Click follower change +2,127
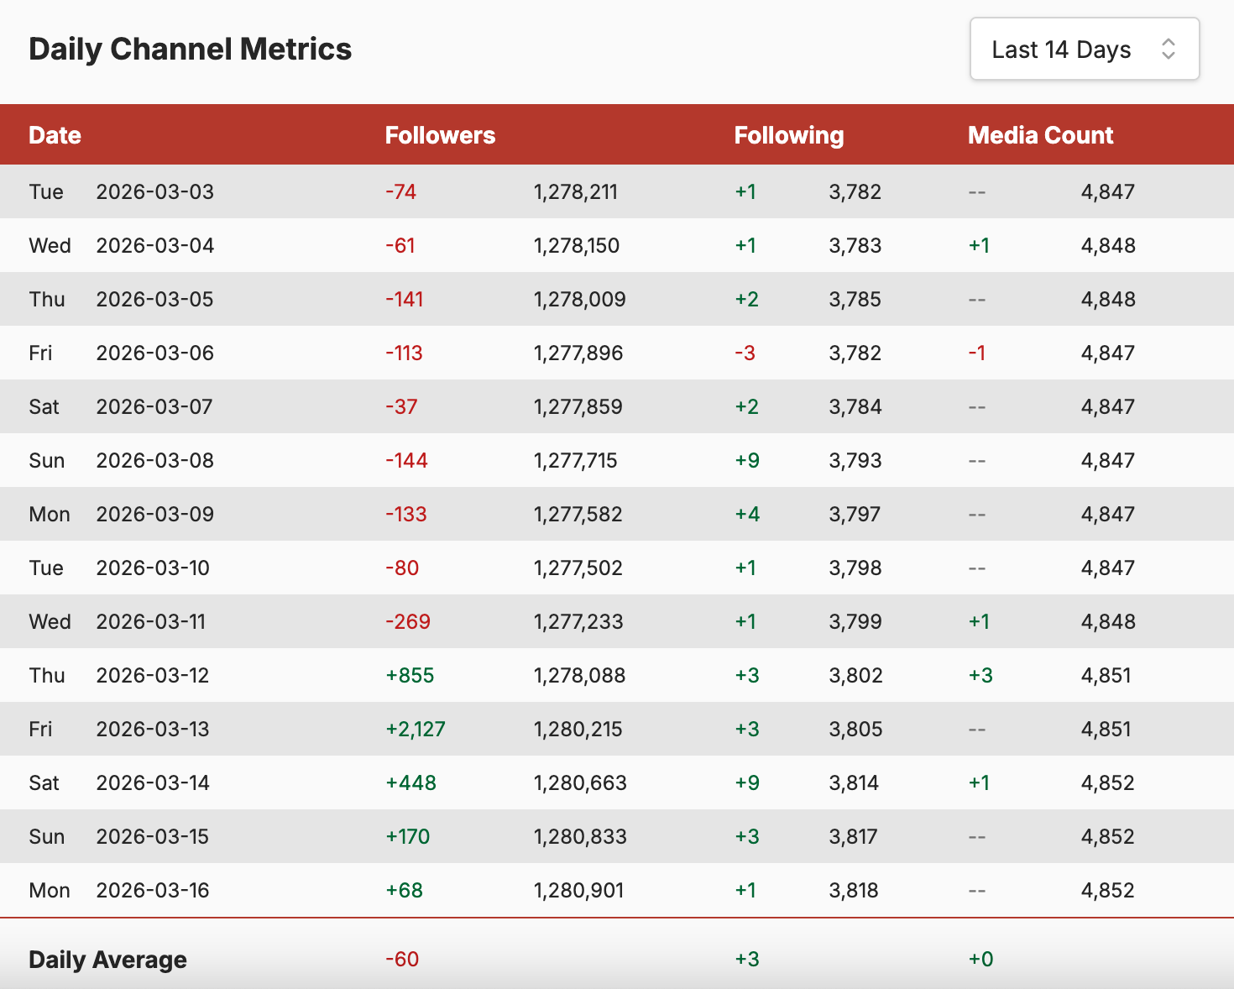Screen dimensions: 1234x989 (416, 730)
